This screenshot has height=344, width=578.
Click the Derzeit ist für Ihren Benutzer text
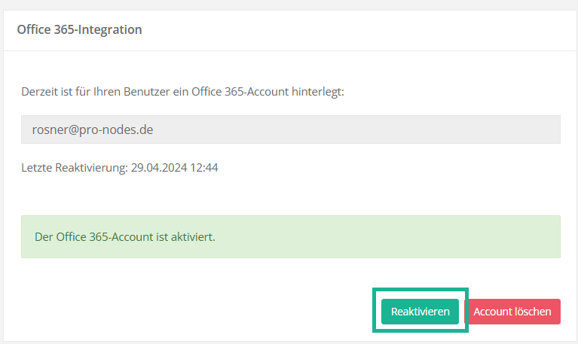click(182, 92)
